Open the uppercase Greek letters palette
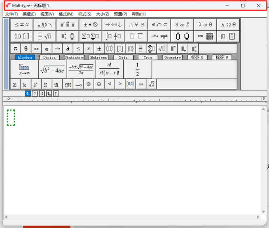Screen dimensions: 269x228 click(x=228, y=24)
